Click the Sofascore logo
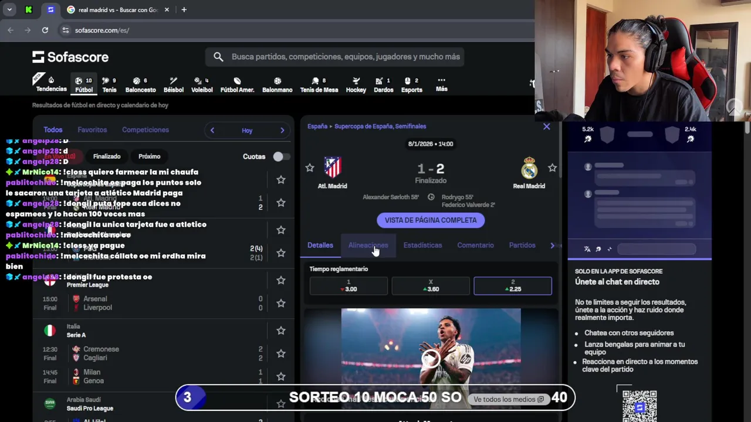The height and width of the screenshot is (422, 751). click(x=70, y=57)
